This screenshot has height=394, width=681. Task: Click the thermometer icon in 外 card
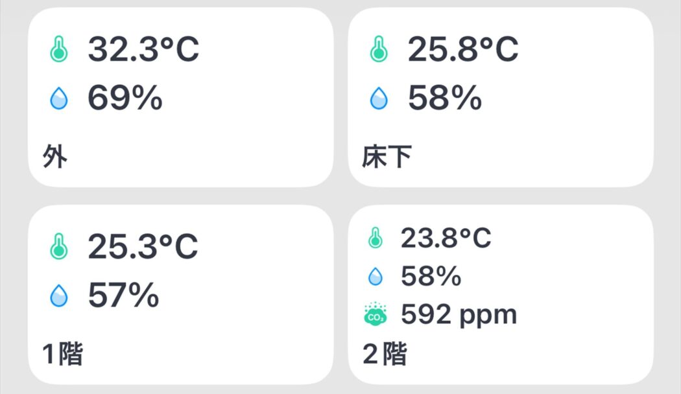[x=58, y=49]
